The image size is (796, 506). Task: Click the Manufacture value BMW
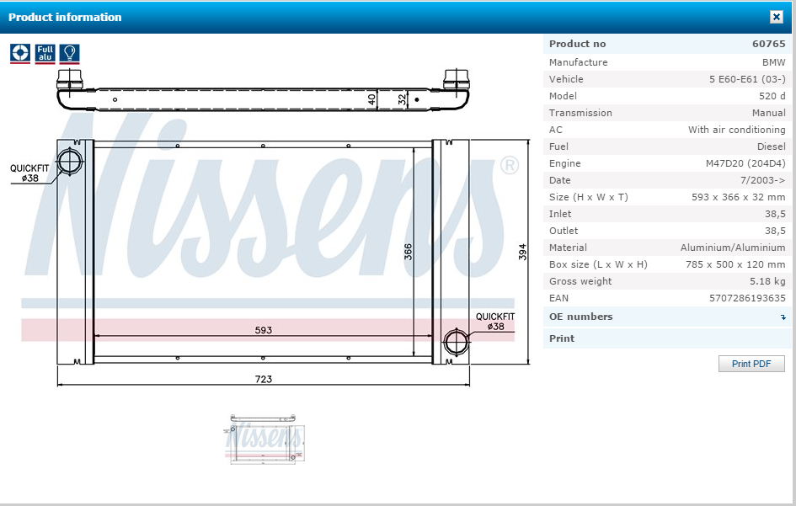tap(773, 62)
